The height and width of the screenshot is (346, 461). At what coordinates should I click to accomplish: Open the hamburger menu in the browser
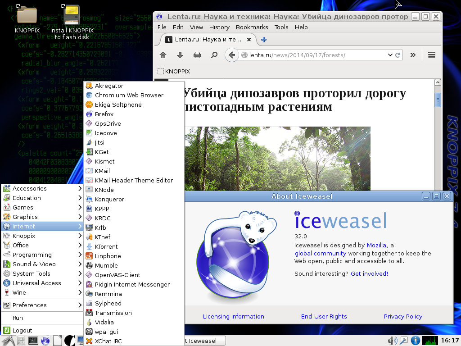point(432,55)
